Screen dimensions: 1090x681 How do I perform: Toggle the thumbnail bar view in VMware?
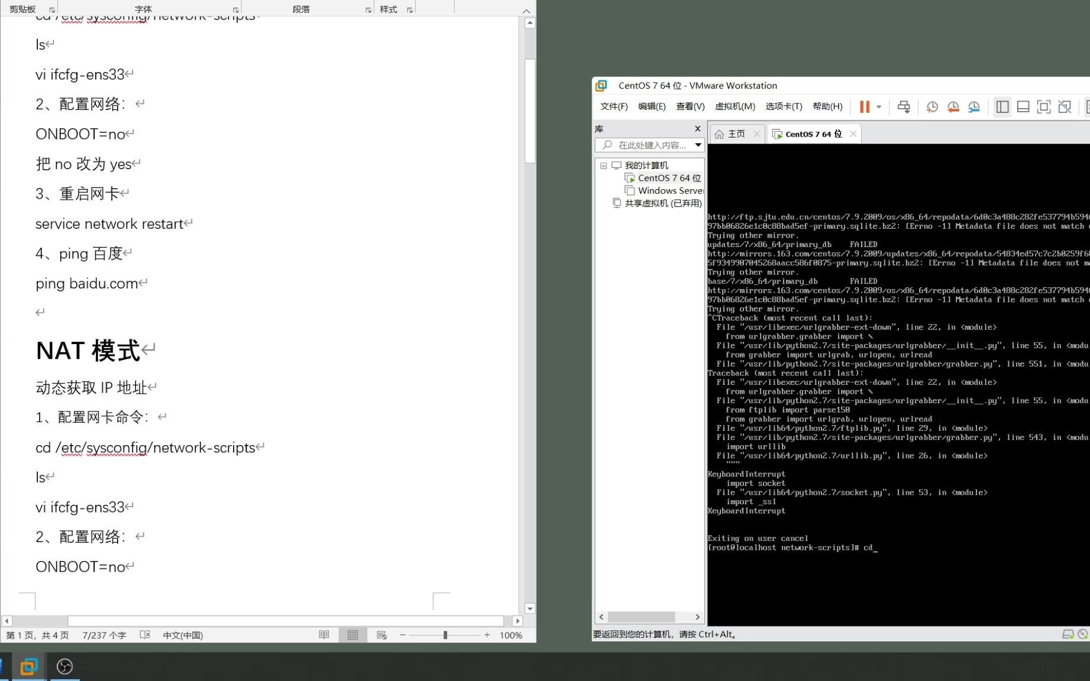[x=1023, y=106]
